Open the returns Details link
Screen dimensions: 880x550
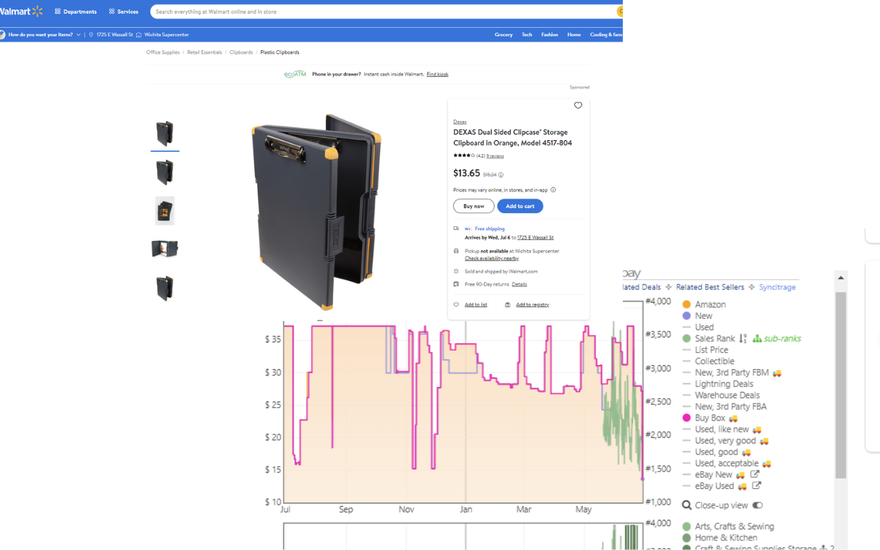[x=519, y=284]
